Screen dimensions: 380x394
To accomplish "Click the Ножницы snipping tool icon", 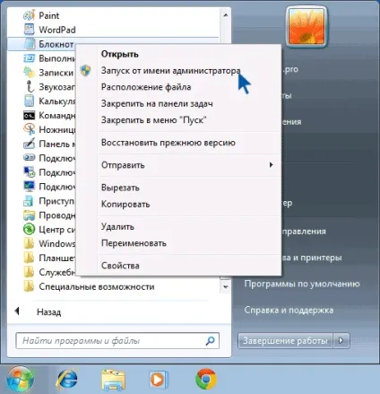I will (x=29, y=129).
